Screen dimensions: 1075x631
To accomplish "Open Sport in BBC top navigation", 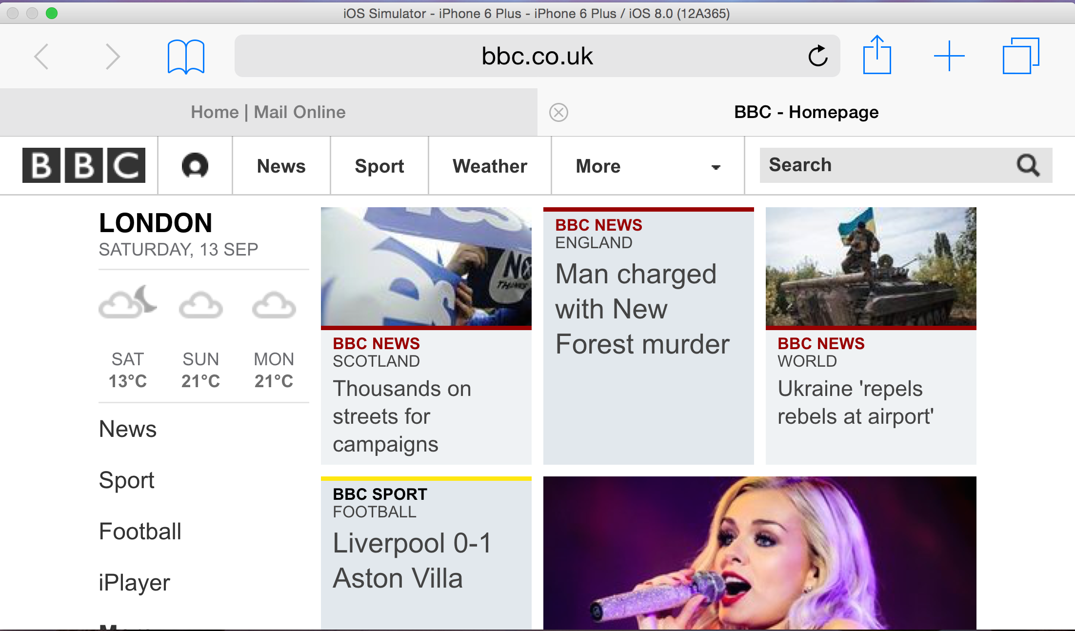I will click(x=379, y=166).
